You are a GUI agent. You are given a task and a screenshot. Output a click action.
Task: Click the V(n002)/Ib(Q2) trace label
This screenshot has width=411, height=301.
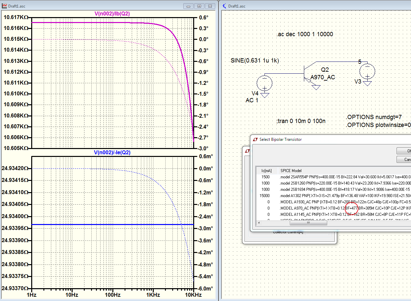(x=113, y=13)
